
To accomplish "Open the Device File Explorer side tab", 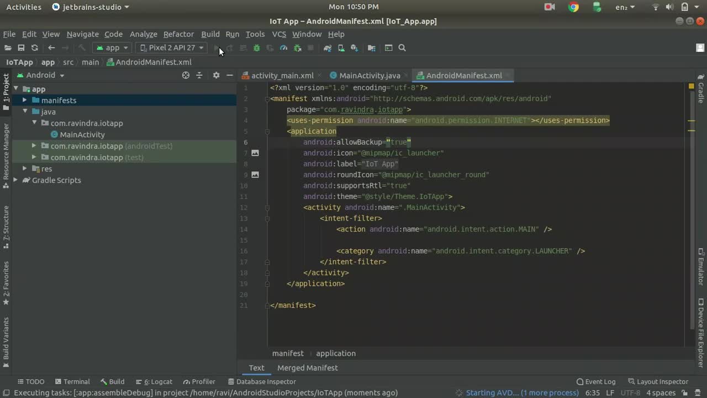I will [x=701, y=333].
